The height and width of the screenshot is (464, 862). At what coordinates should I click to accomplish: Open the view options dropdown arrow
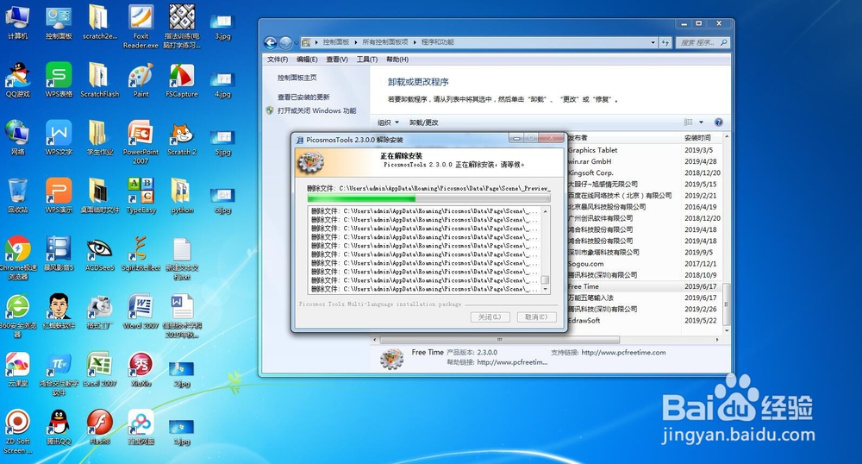click(x=701, y=122)
